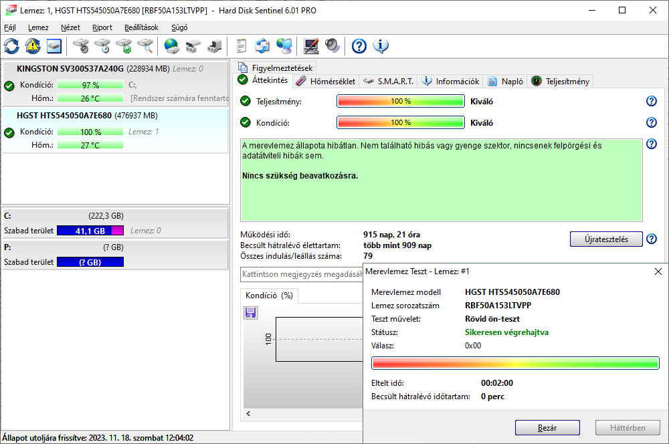Click the C: free space 41,1 GB bar
669x444 pixels.
pyautogui.click(x=90, y=231)
